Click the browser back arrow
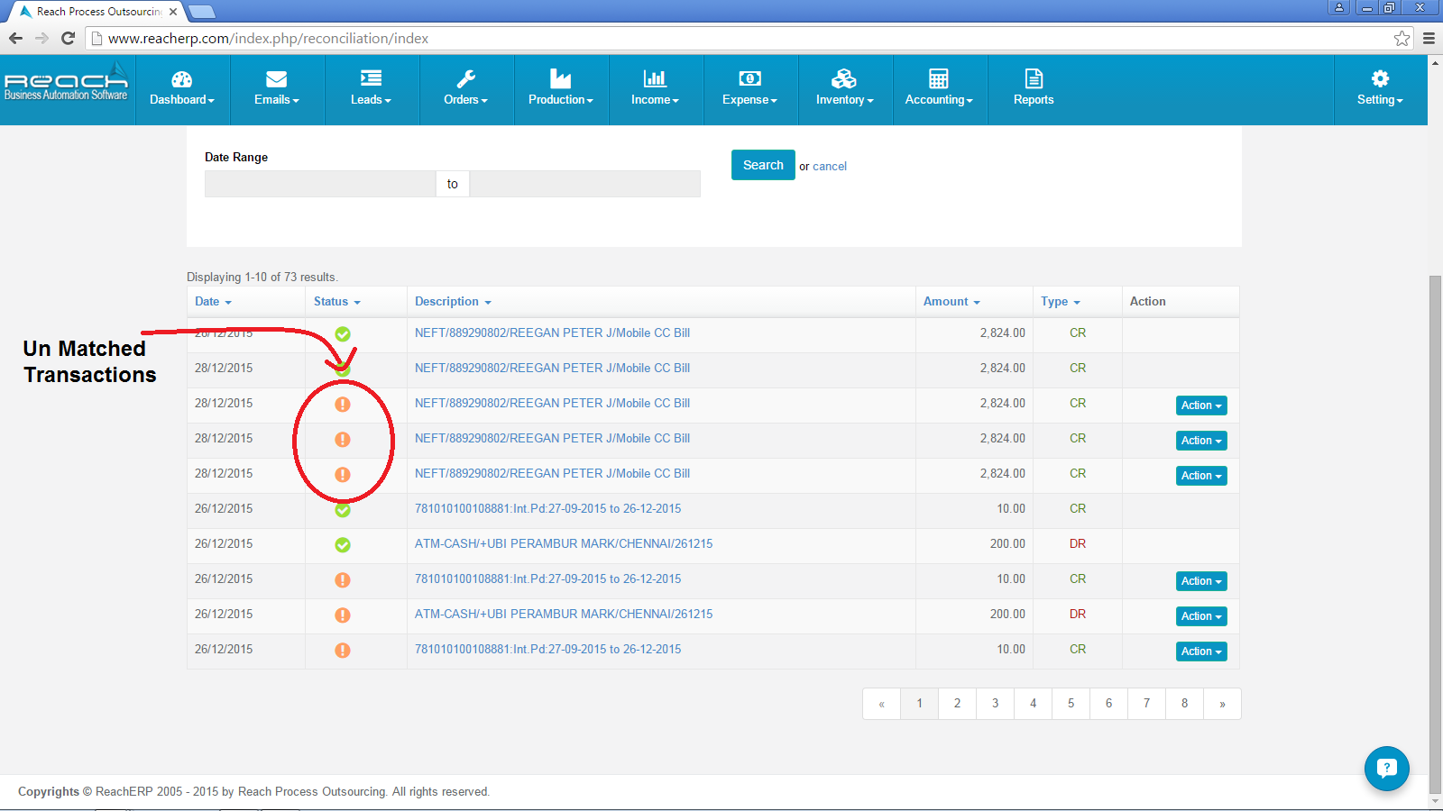The width and height of the screenshot is (1443, 811). 15,38
